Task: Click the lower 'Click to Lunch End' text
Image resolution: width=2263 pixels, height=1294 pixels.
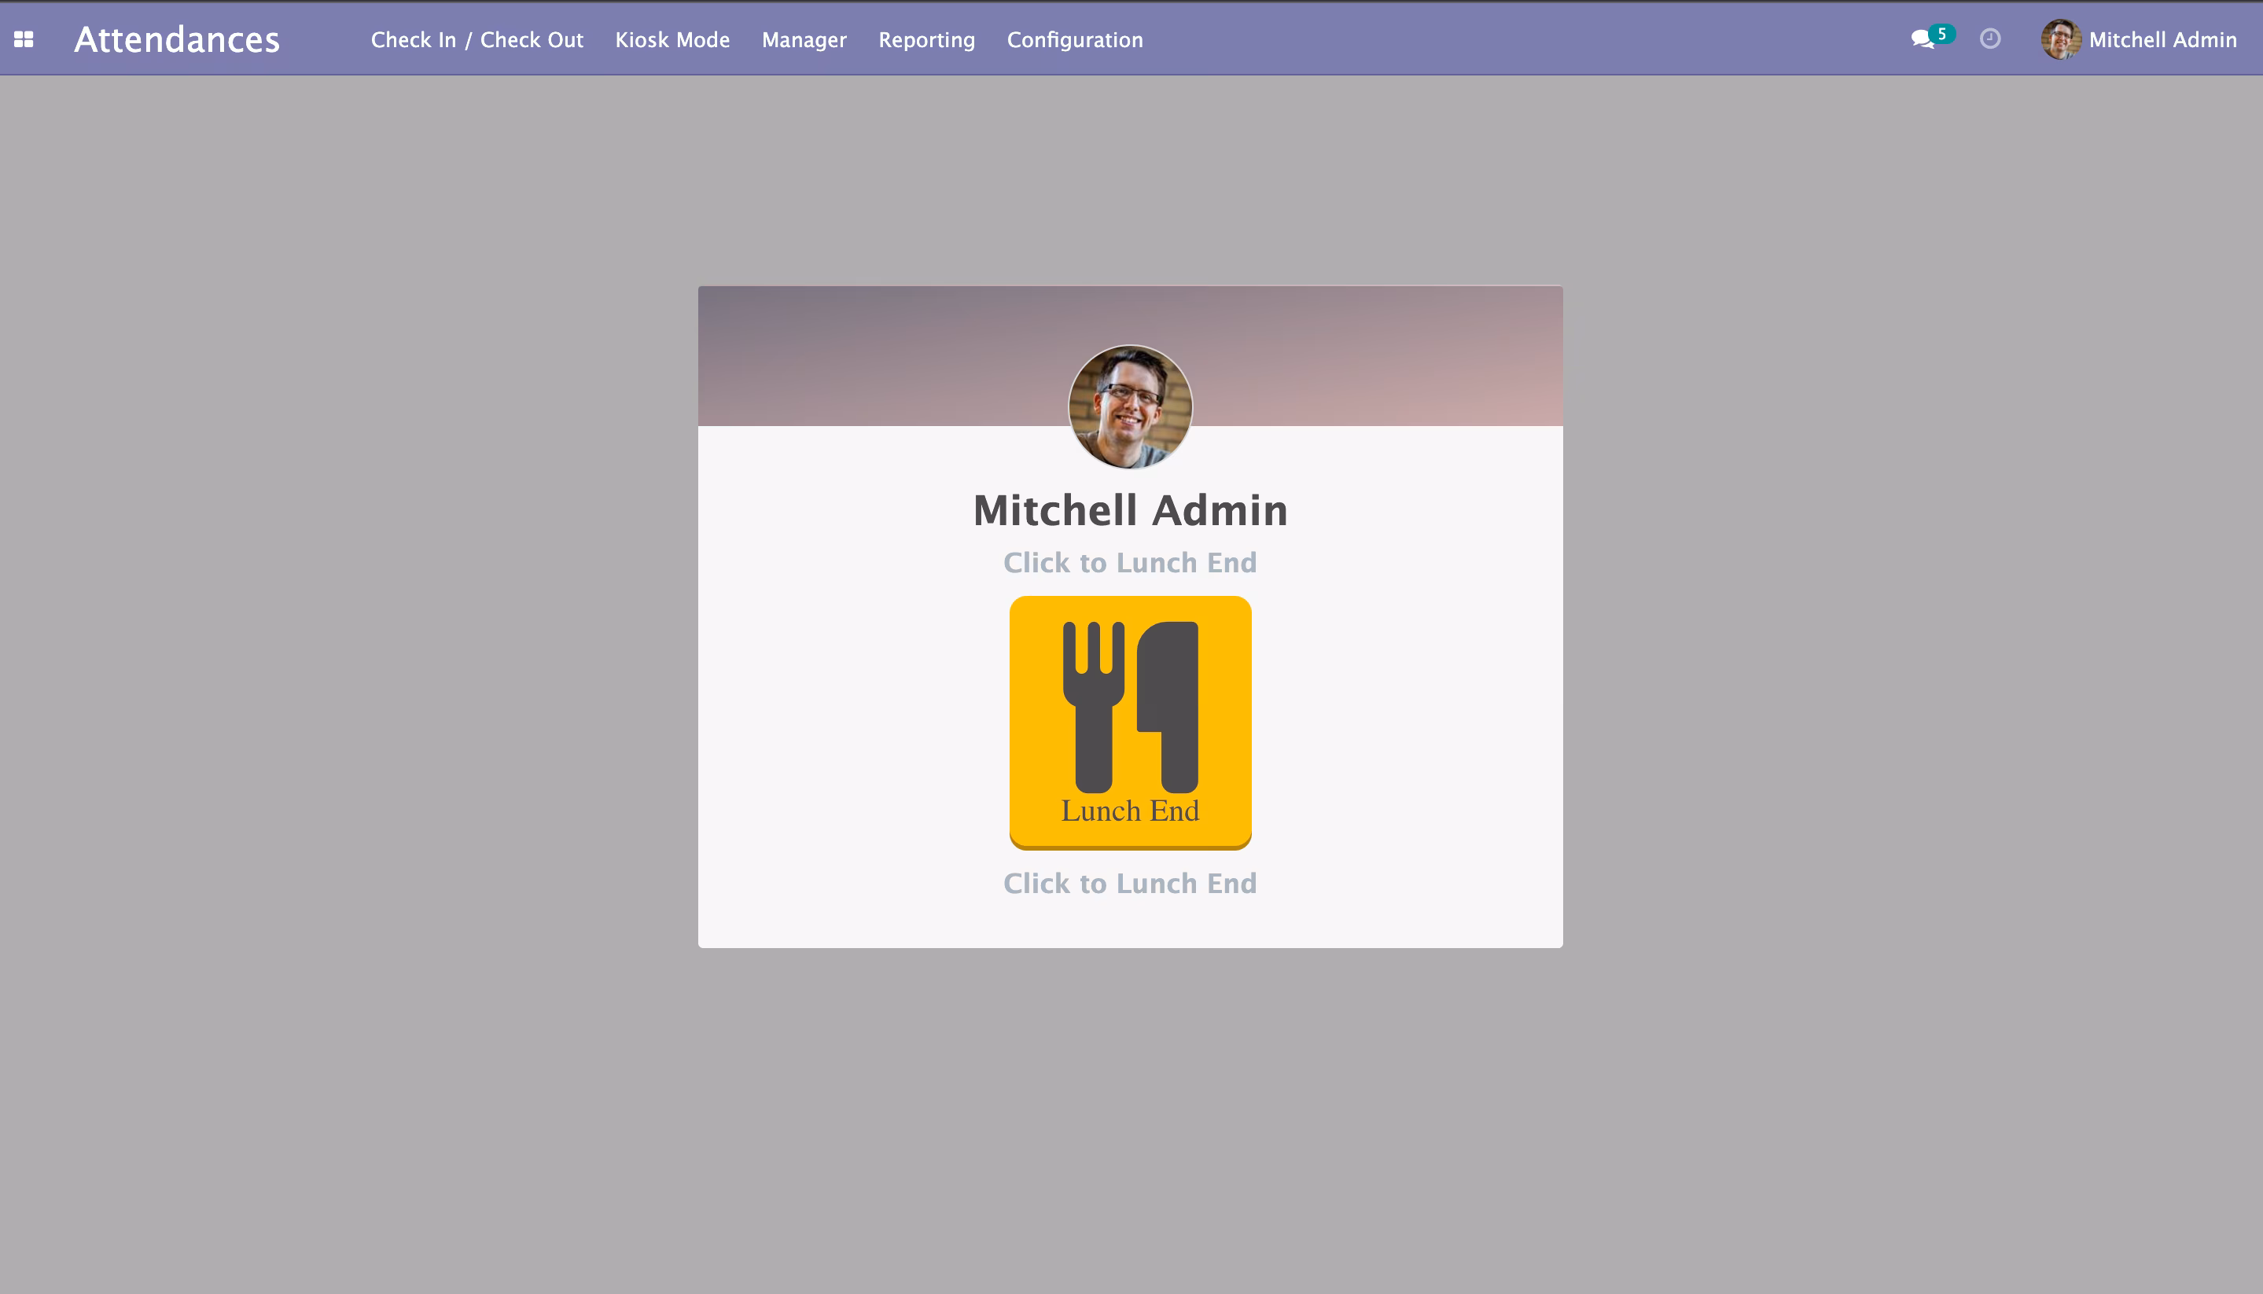Action: coord(1130,884)
